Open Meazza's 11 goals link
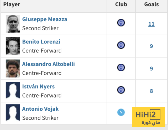Image resolution: width=168 pixels, height=130 pixels. point(151,24)
